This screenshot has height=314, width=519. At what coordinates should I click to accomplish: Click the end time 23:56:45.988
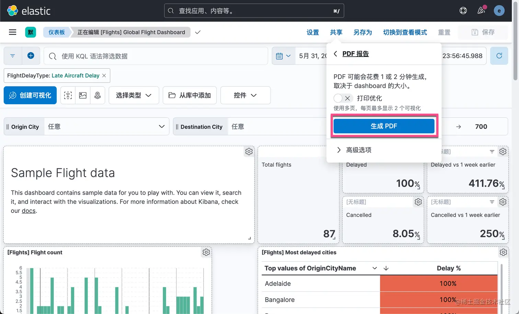point(462,56)
